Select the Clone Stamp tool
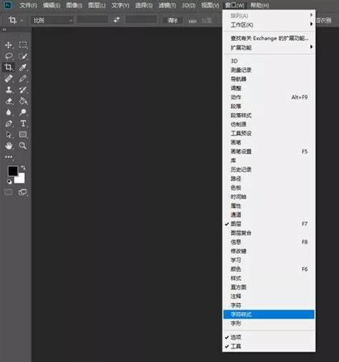 [9, 89]
